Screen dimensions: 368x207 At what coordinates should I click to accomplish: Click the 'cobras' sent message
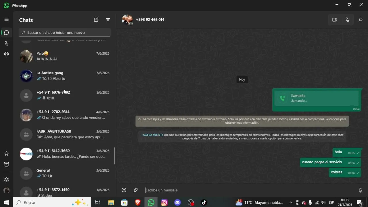345,172
